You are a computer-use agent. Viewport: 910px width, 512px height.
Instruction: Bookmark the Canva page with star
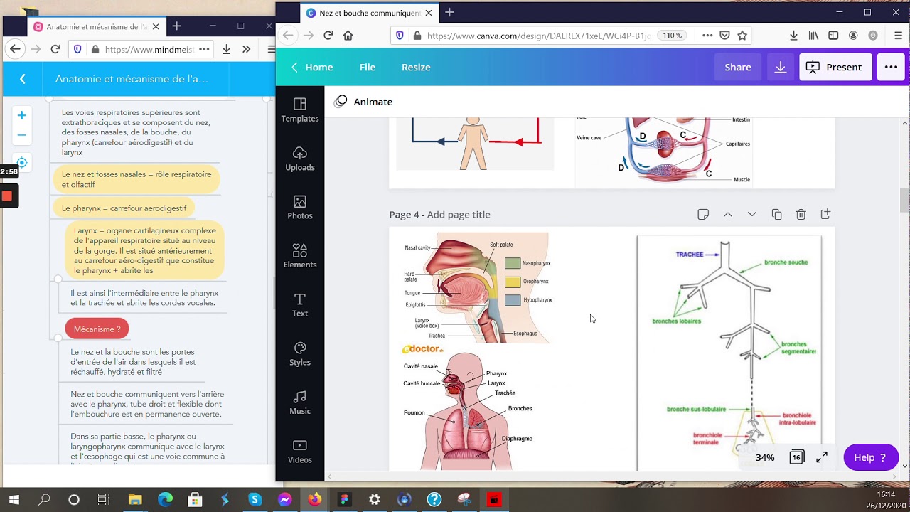[x=742, y=35]
